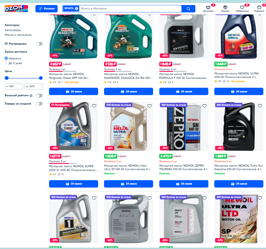Click the Ozon logo
Screen dimensions: 266x249
[16, 9]
